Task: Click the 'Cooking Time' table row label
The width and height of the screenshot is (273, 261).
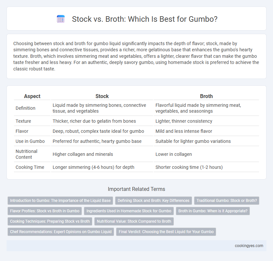Action: [30, 167]
